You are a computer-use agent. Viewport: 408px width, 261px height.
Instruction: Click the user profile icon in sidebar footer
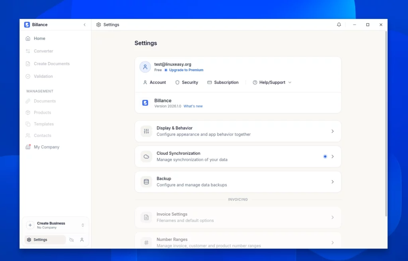82,240
